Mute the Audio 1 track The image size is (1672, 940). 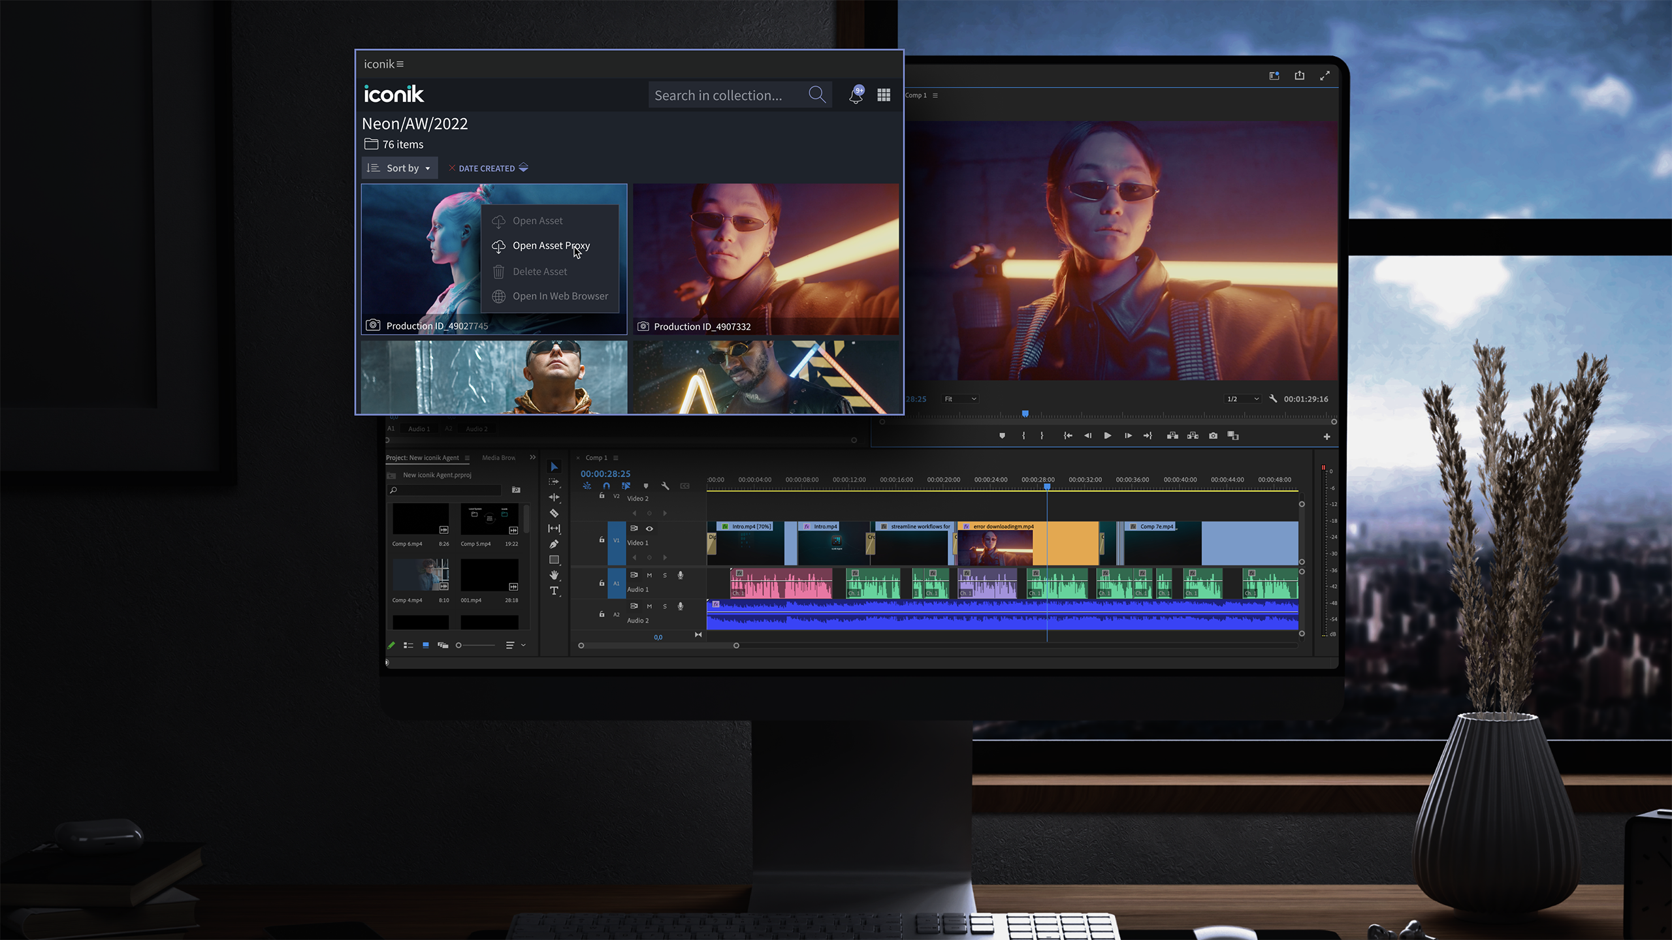coord(649,576)
